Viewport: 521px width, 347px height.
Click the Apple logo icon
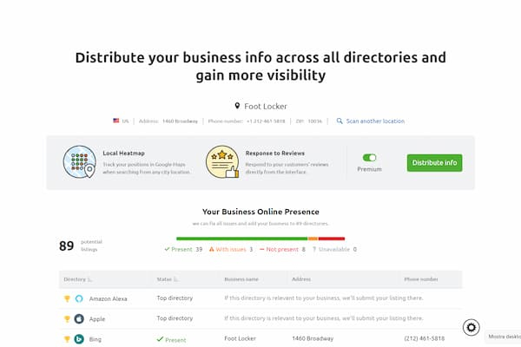pyautogui.click(x=79, y=318)
